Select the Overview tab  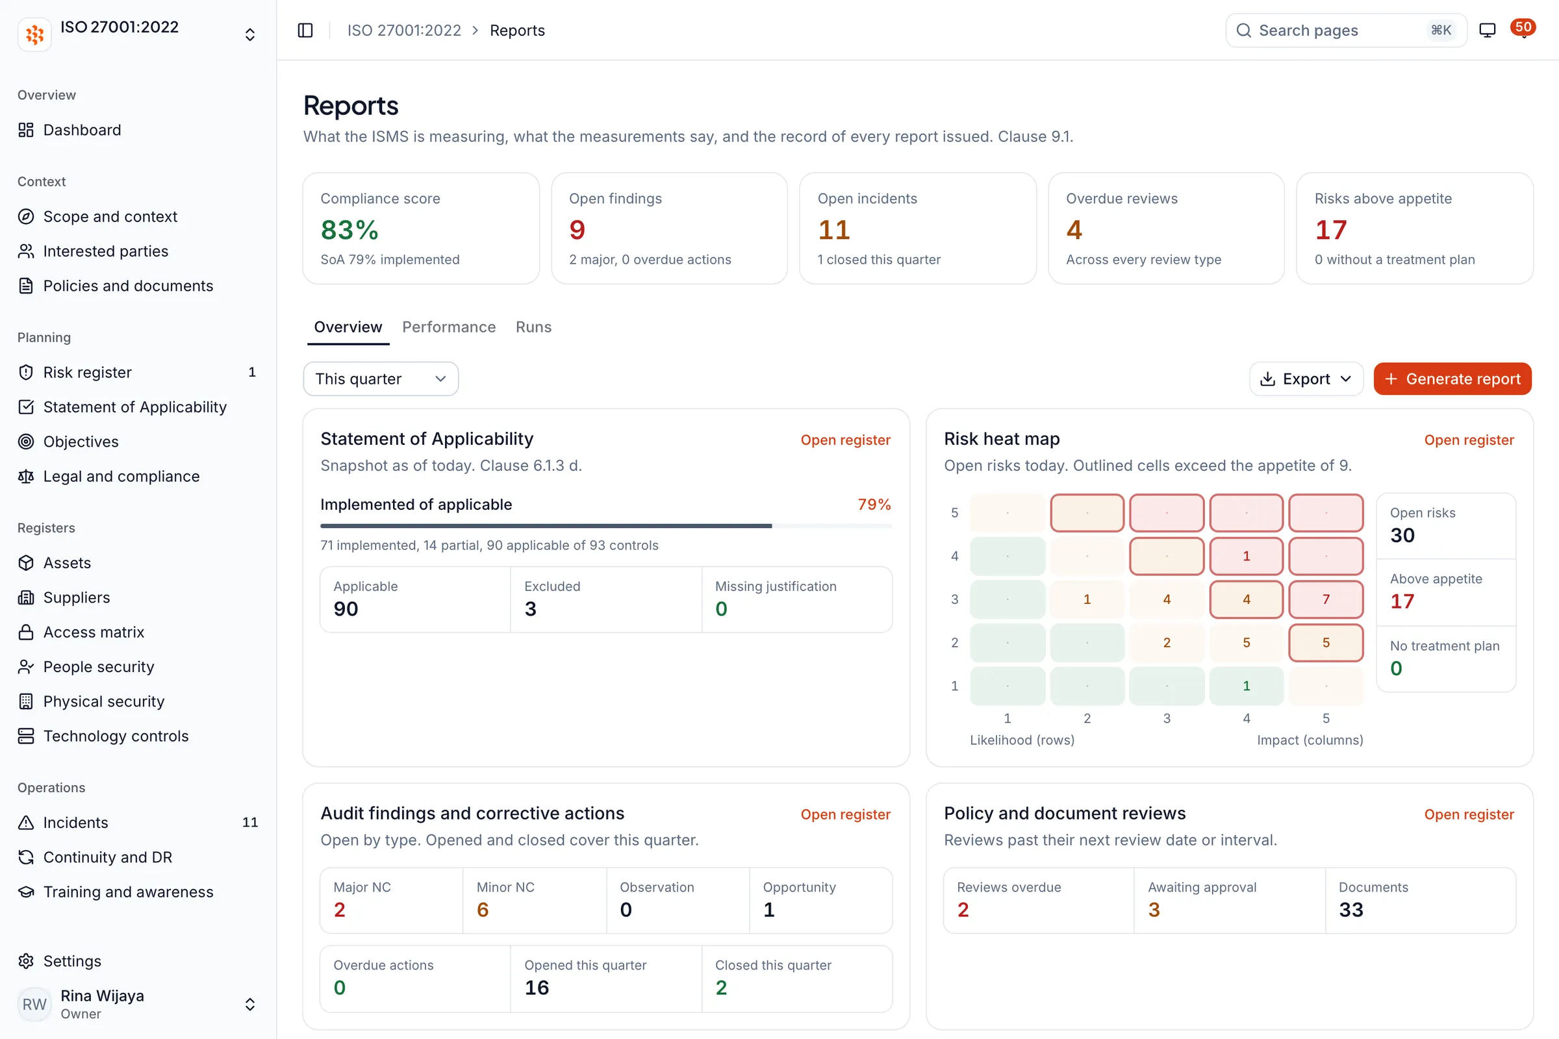(x=348, y=327)
